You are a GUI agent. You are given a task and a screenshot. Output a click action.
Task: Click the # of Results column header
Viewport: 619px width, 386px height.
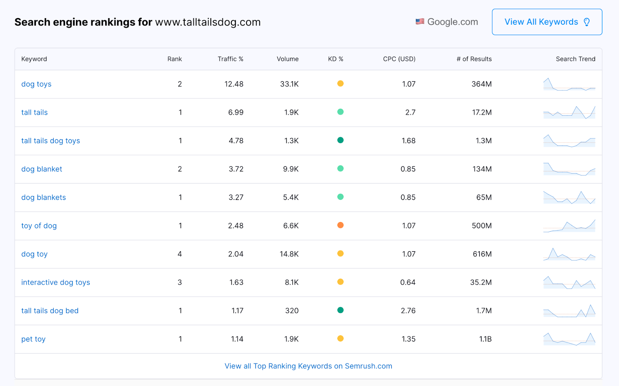click(x=474, y=59)
